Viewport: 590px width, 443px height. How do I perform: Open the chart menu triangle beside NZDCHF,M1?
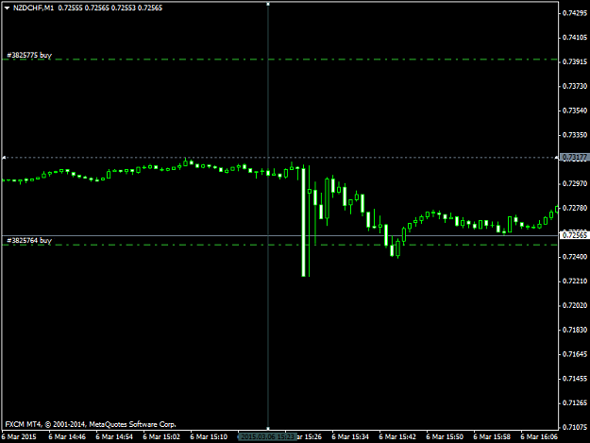pyautogui.click(x=7, y=8)
